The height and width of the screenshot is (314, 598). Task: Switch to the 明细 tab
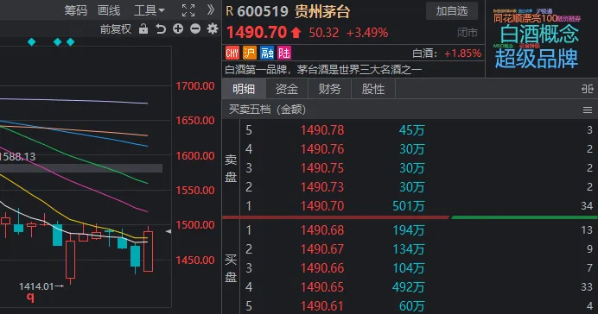pyautogui.click(x=244, y=89)
